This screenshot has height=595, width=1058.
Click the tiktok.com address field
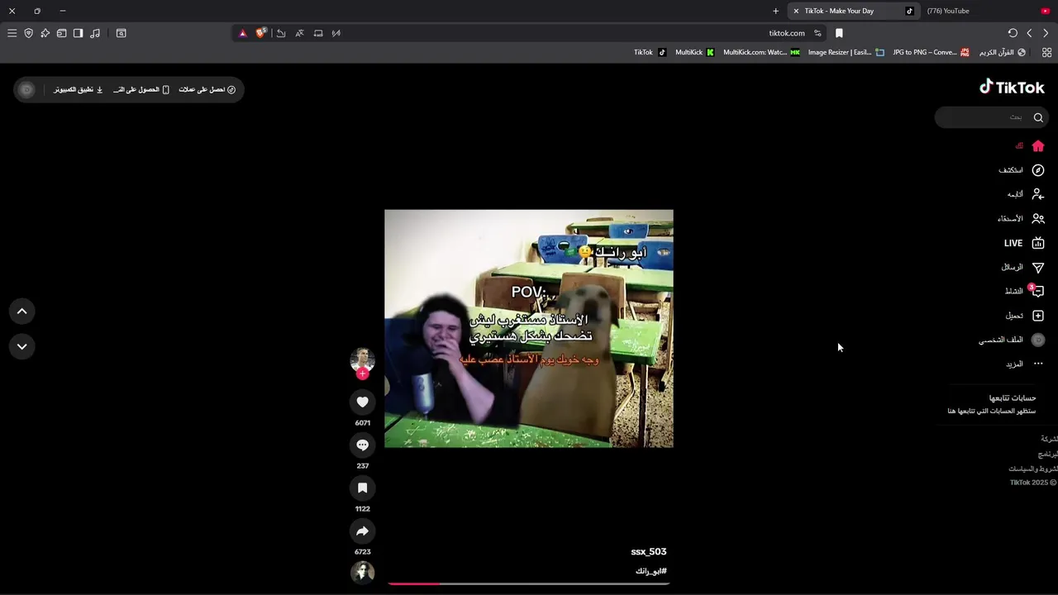[x=786, y=33]
